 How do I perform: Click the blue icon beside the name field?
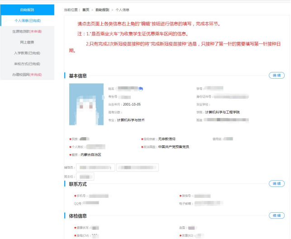141,88
